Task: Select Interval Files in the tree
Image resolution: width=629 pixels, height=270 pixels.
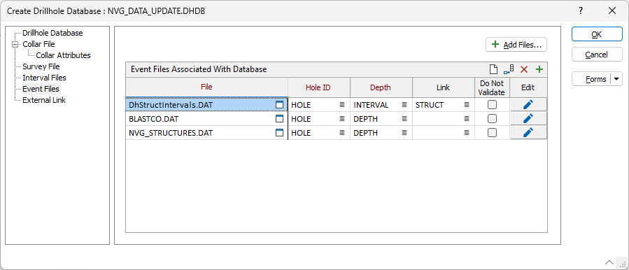Action: pos(44,78)
